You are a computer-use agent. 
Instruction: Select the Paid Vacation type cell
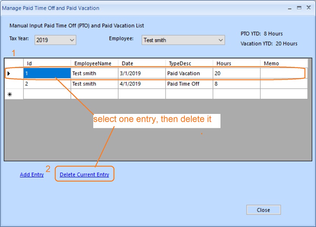coord(189,73)
